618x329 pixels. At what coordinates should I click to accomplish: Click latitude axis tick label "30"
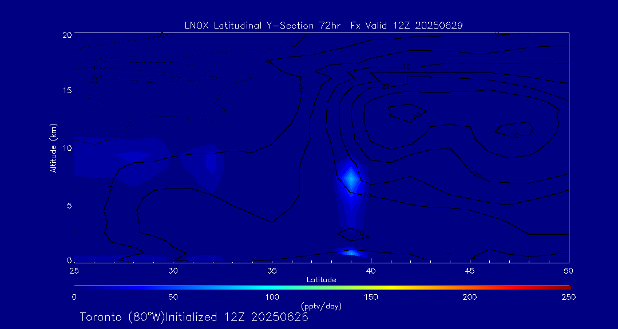[x=173, y=270]
